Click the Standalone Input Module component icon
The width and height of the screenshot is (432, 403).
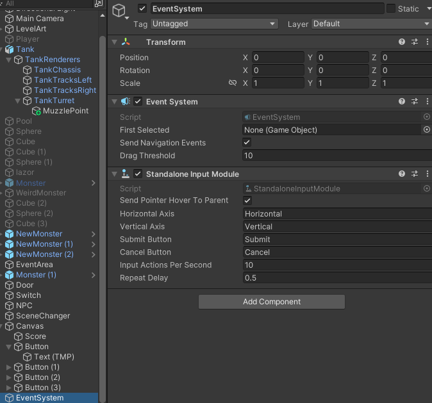tap(126, 174)
